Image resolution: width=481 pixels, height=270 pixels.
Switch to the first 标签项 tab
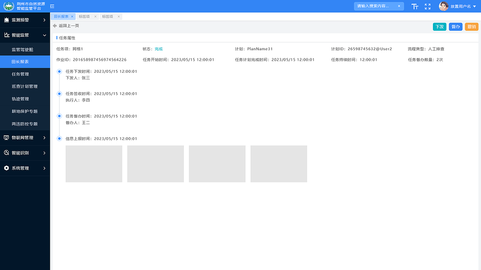click(x=87, y=16)
